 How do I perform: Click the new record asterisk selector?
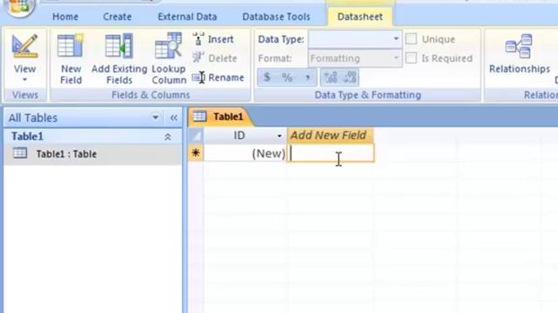click(195, 153)
